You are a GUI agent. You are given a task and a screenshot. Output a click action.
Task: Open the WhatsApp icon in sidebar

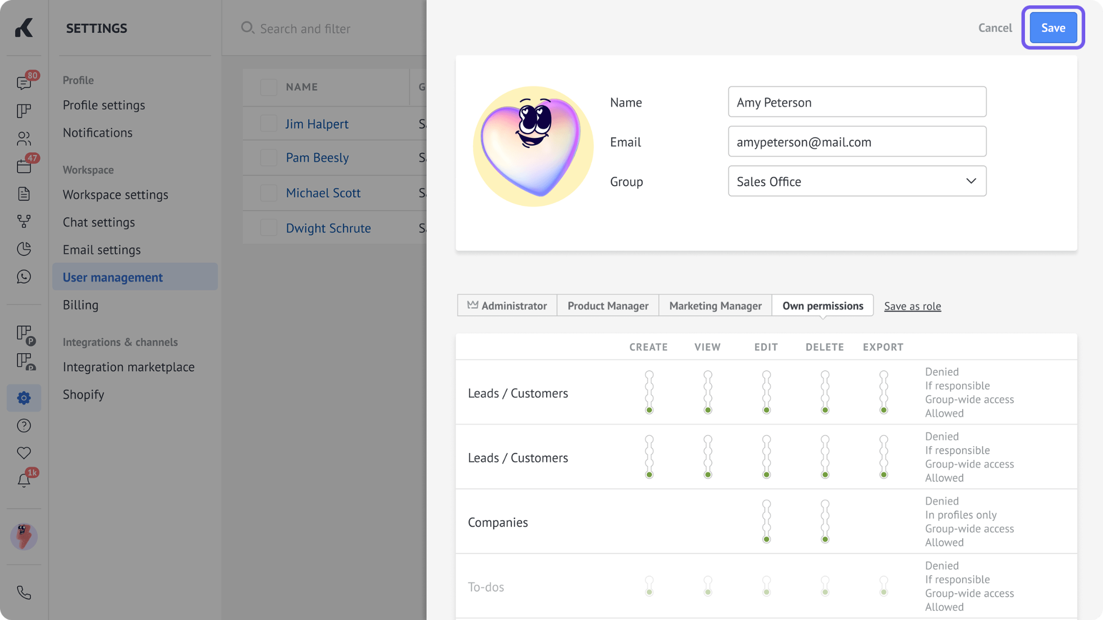pos(24,277)
